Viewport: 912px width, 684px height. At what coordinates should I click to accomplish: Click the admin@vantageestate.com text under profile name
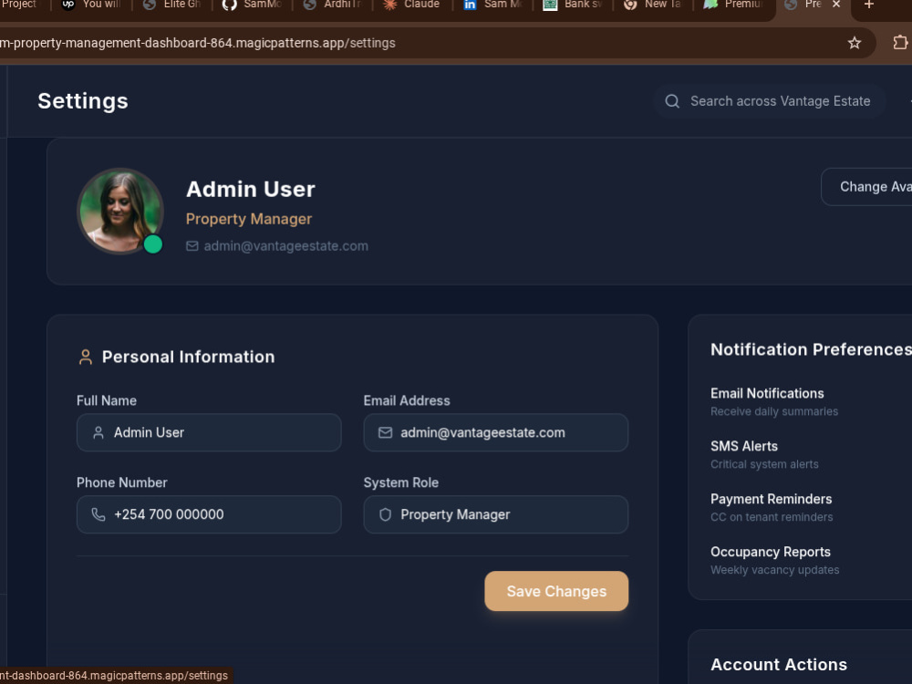(x=285, y=246)
